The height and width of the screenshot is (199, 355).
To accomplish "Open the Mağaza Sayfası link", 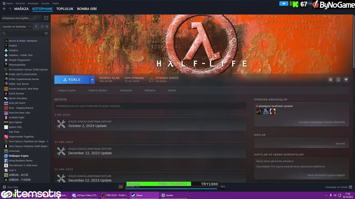I will click(x=67, y=90).
